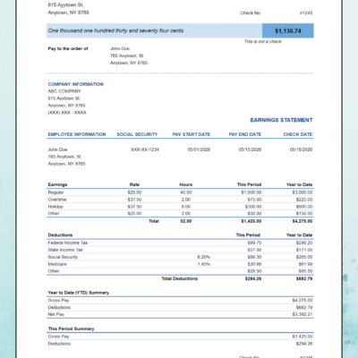Click the Overtime this-period amount $75.00
358x358 pixels.
254,200
